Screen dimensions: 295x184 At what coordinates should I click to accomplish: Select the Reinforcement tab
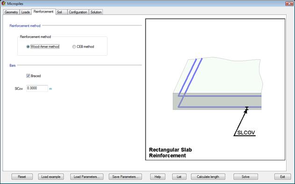point(43,12)
